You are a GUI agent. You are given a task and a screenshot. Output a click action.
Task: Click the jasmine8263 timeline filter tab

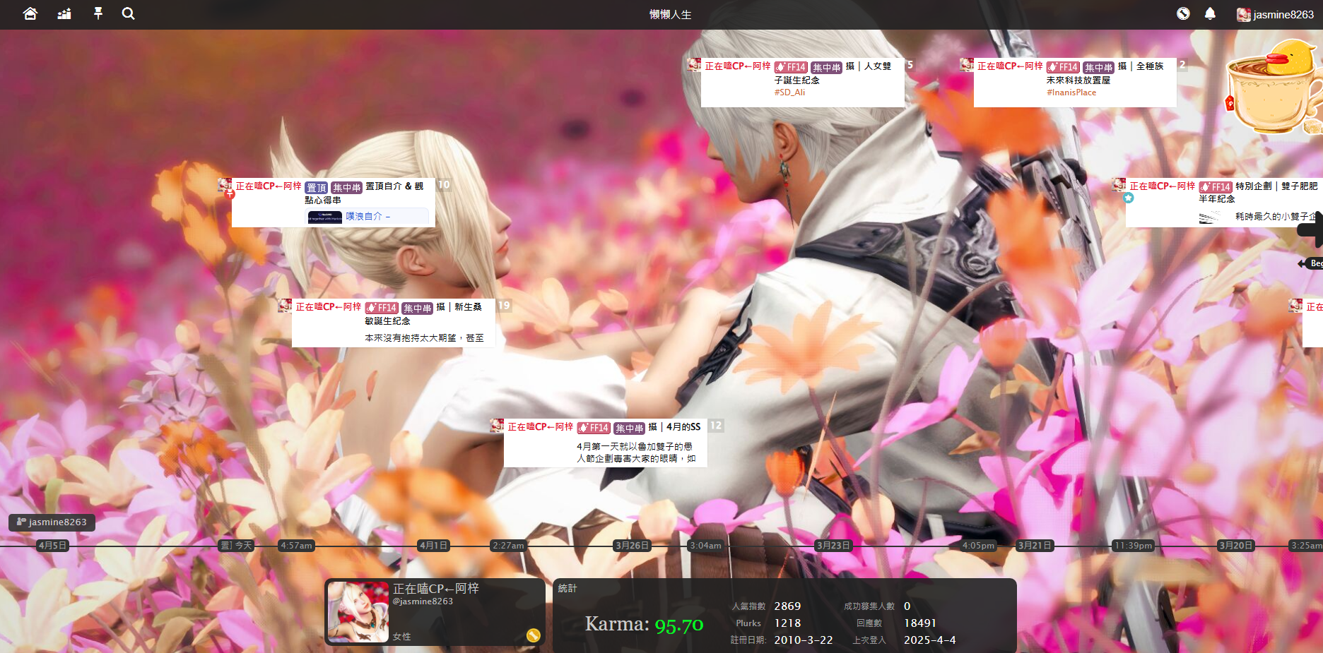click(52, 522)
